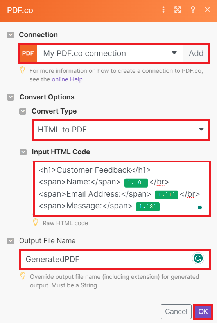Viewport: 217px width, 323px height.
Task: Click lightbulb hint icon near Raw HTML code
Action: 36,222
